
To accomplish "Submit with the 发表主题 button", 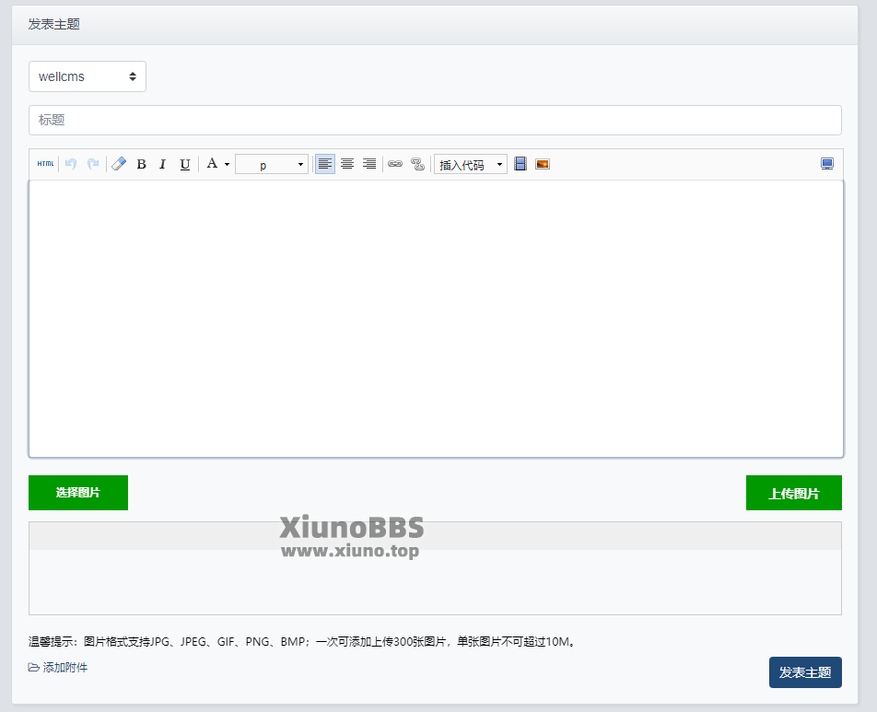I will [805, 672].
